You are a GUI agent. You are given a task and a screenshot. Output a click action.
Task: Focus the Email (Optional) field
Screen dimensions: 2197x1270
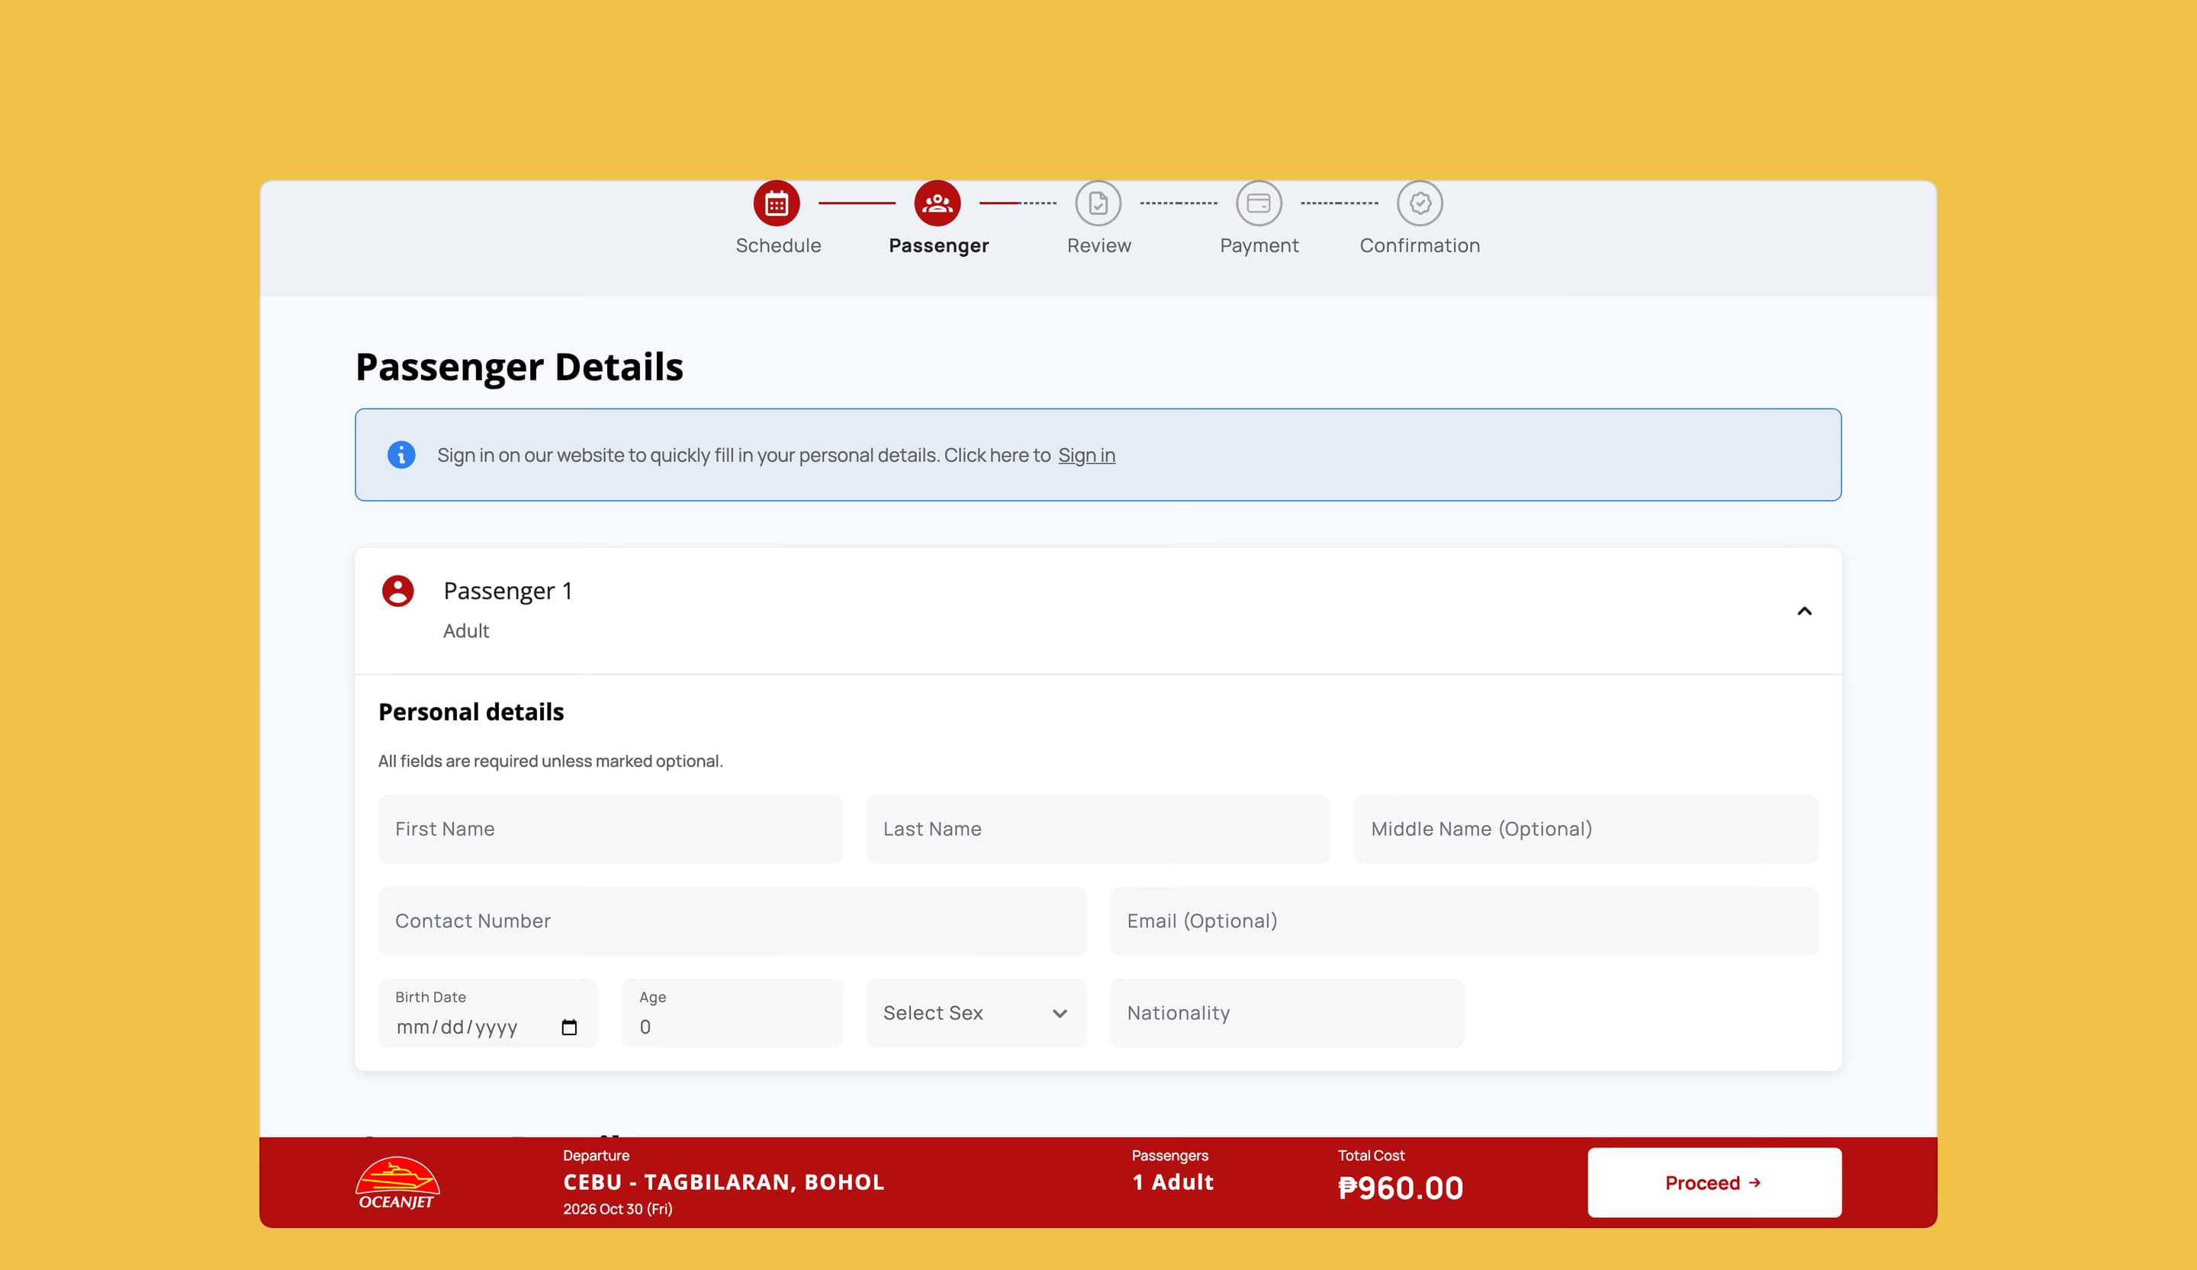1464,921
